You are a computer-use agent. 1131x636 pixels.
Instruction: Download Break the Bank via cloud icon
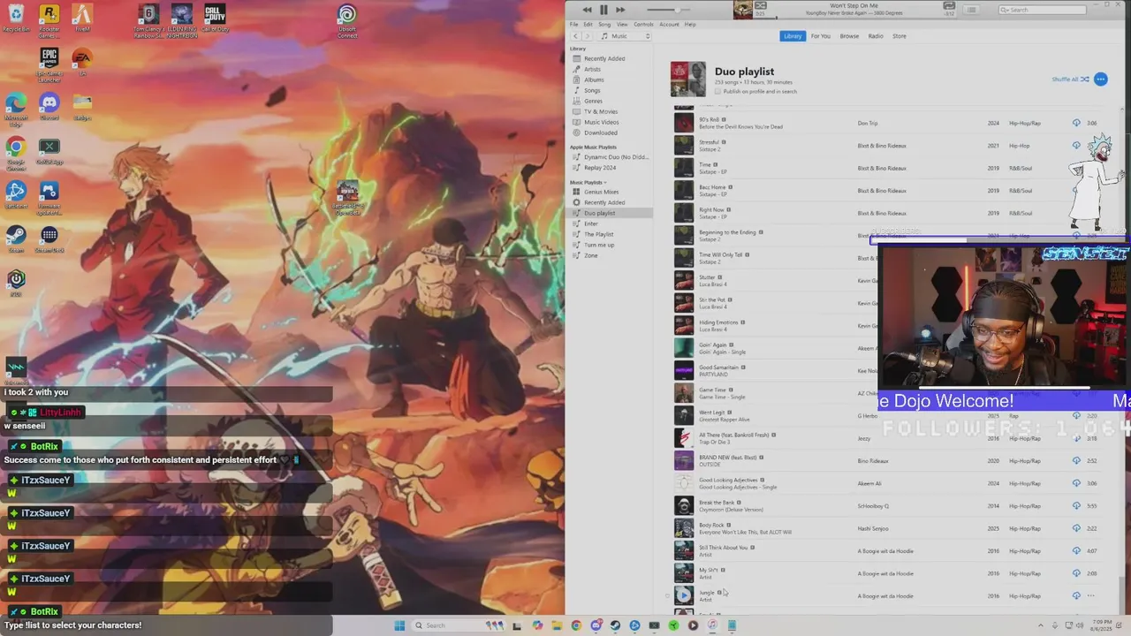(1076, 505)
